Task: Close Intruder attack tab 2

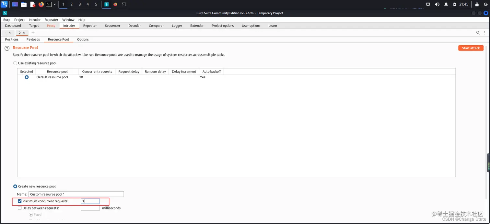Action: tap(24, 33)
